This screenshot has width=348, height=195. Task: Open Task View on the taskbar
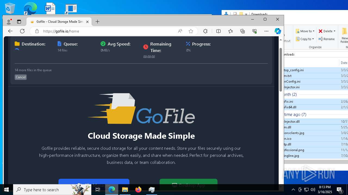pyautogui.click(x=98, y=190)
